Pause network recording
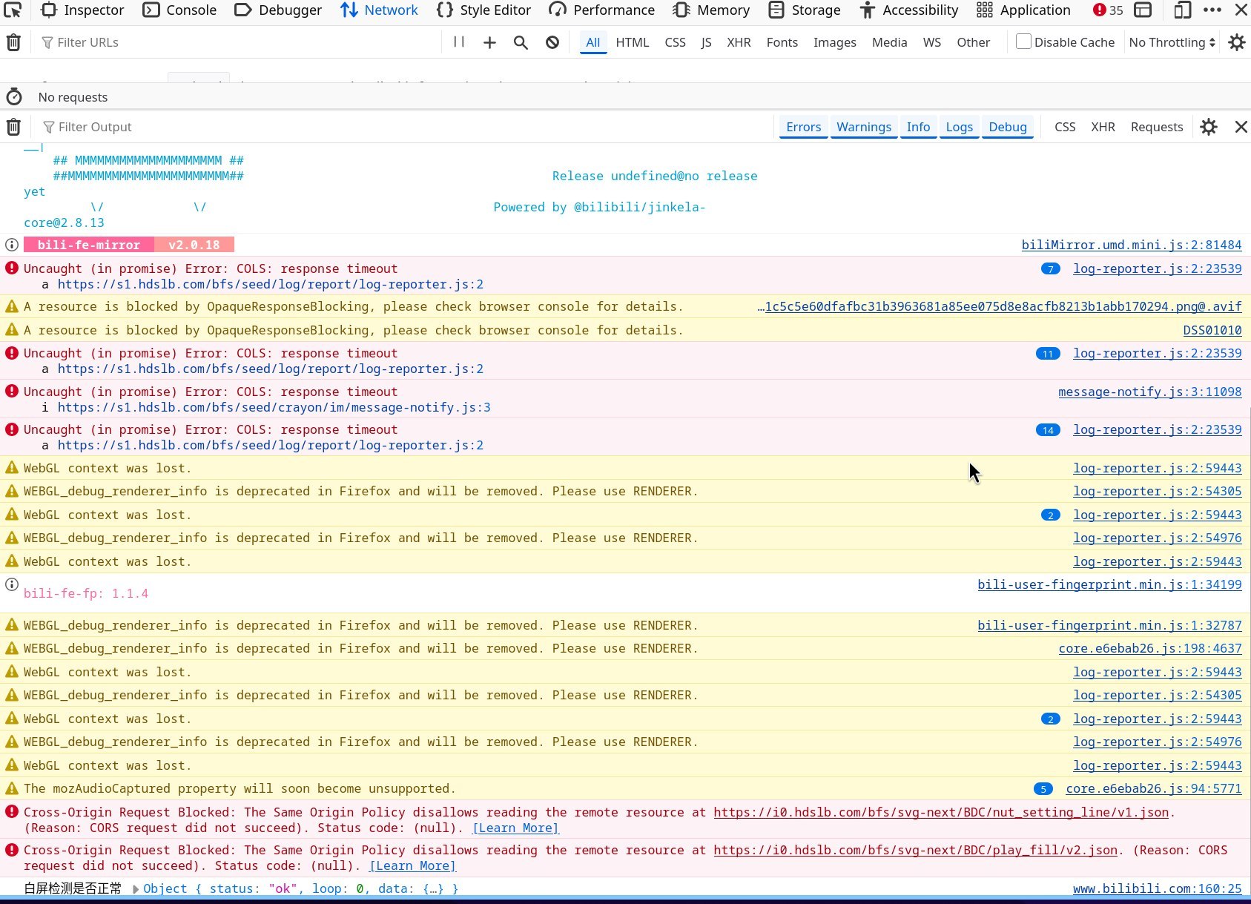 pyautogui.click(x=459, y=42)
